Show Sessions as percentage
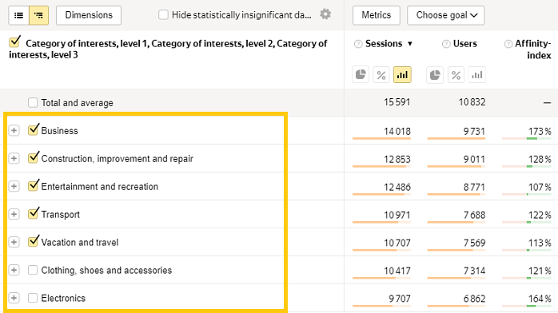 click(x=381, y=74)
